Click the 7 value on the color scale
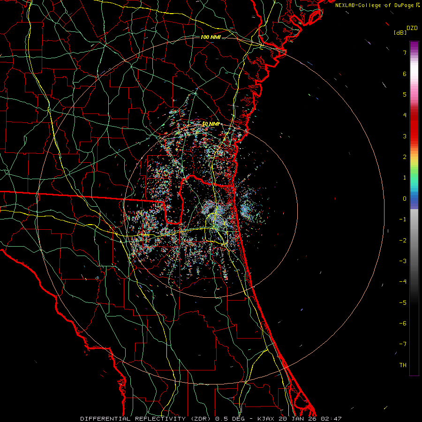Screen dimensions: 422x422 point(405,53)
